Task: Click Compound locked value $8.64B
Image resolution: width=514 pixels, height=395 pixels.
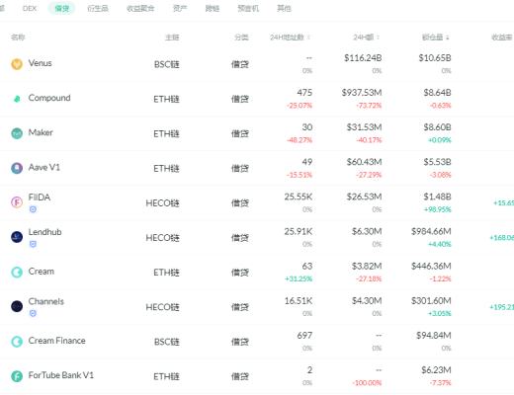Action: coord(437,93)
